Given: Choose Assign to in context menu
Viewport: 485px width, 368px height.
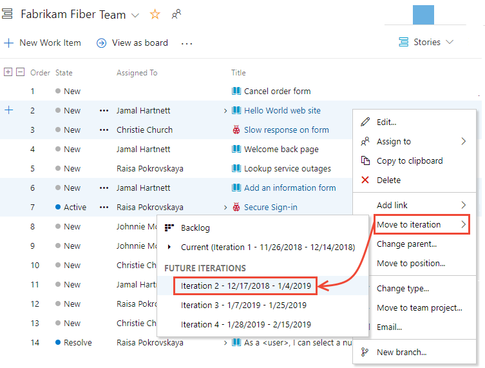Looking at the screenshot, I should click(x=394, y=142).
